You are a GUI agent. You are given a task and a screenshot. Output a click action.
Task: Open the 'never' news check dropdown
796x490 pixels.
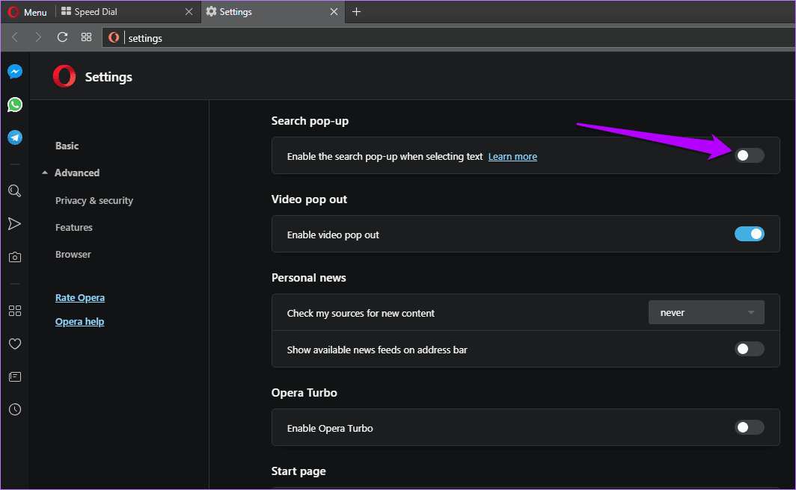(706, 313)
